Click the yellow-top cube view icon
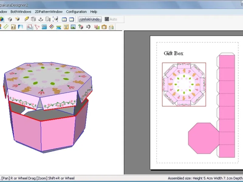The height and width of the screenshot is (182, 243). pyautogui.click(x=17, y=19)
